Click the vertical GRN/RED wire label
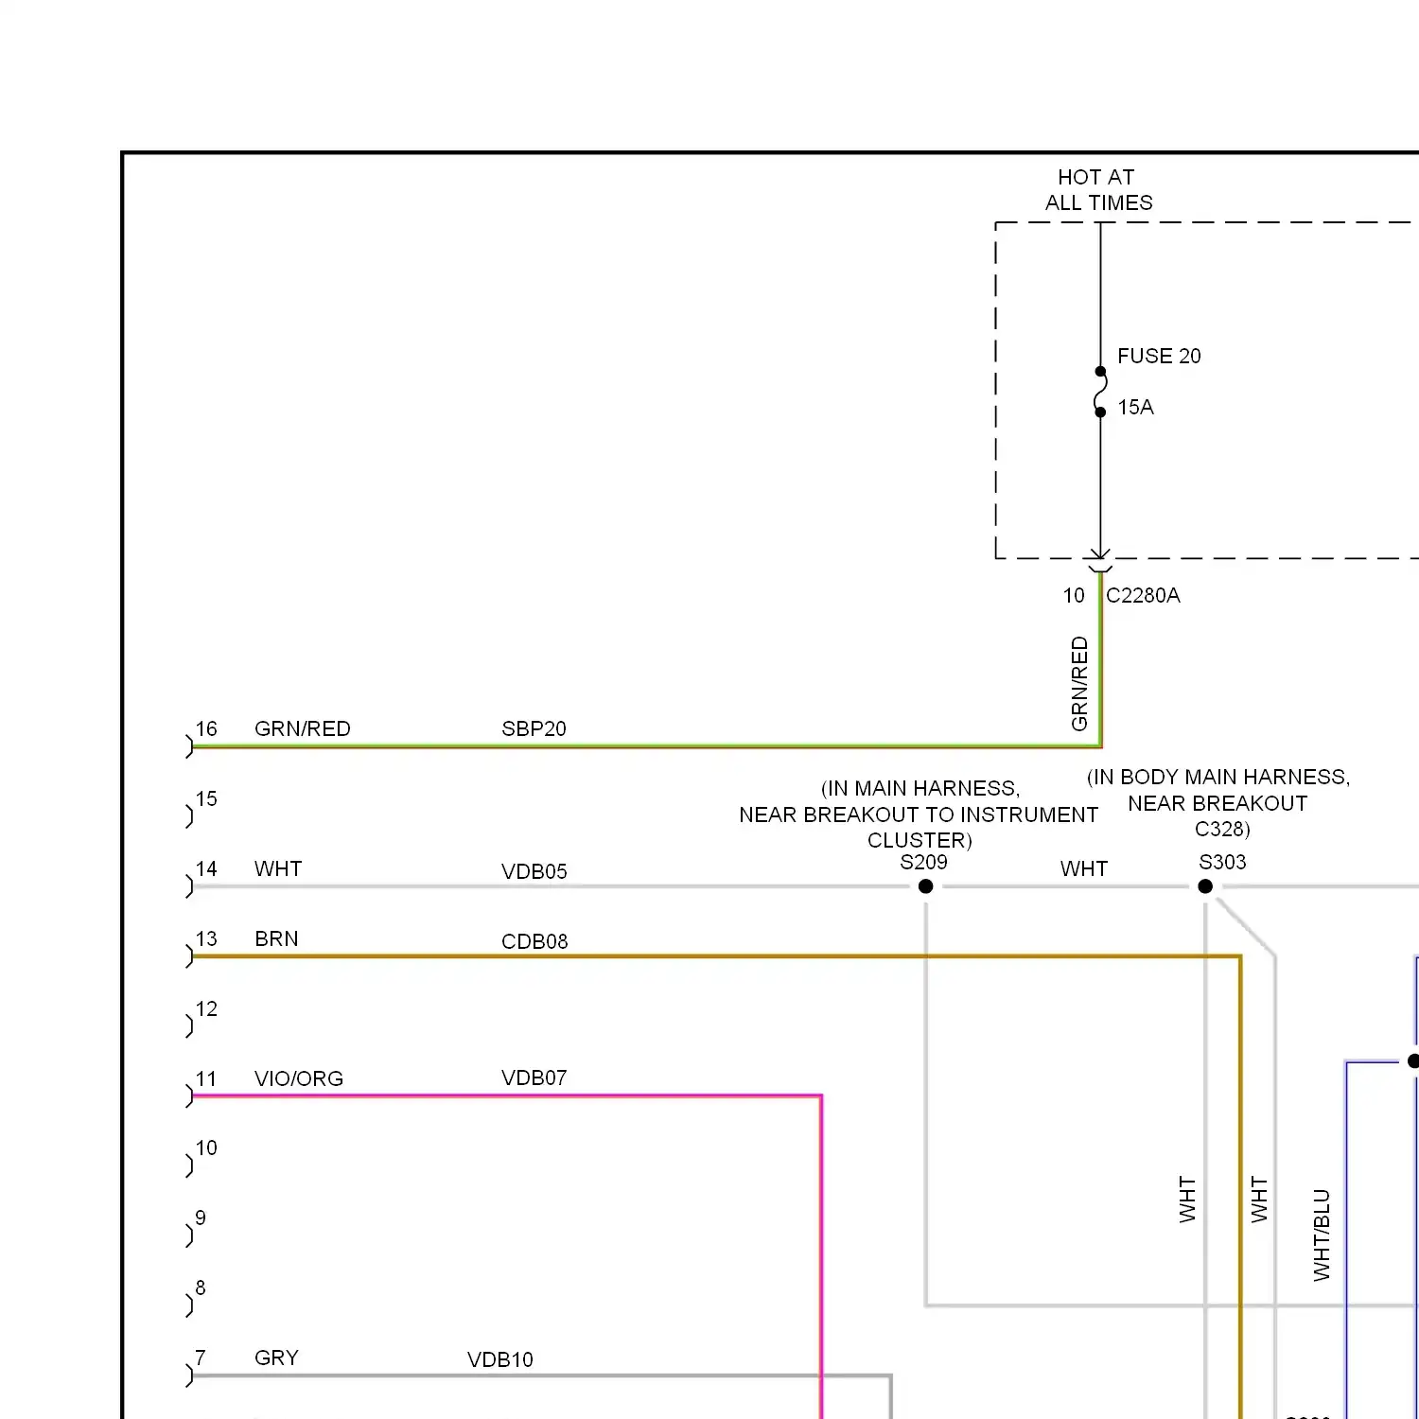The image size is (1419, 1419). (x=1079, y=683)
